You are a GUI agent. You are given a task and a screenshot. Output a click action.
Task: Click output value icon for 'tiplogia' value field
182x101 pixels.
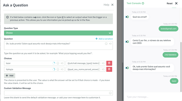(x=103, y=69)
